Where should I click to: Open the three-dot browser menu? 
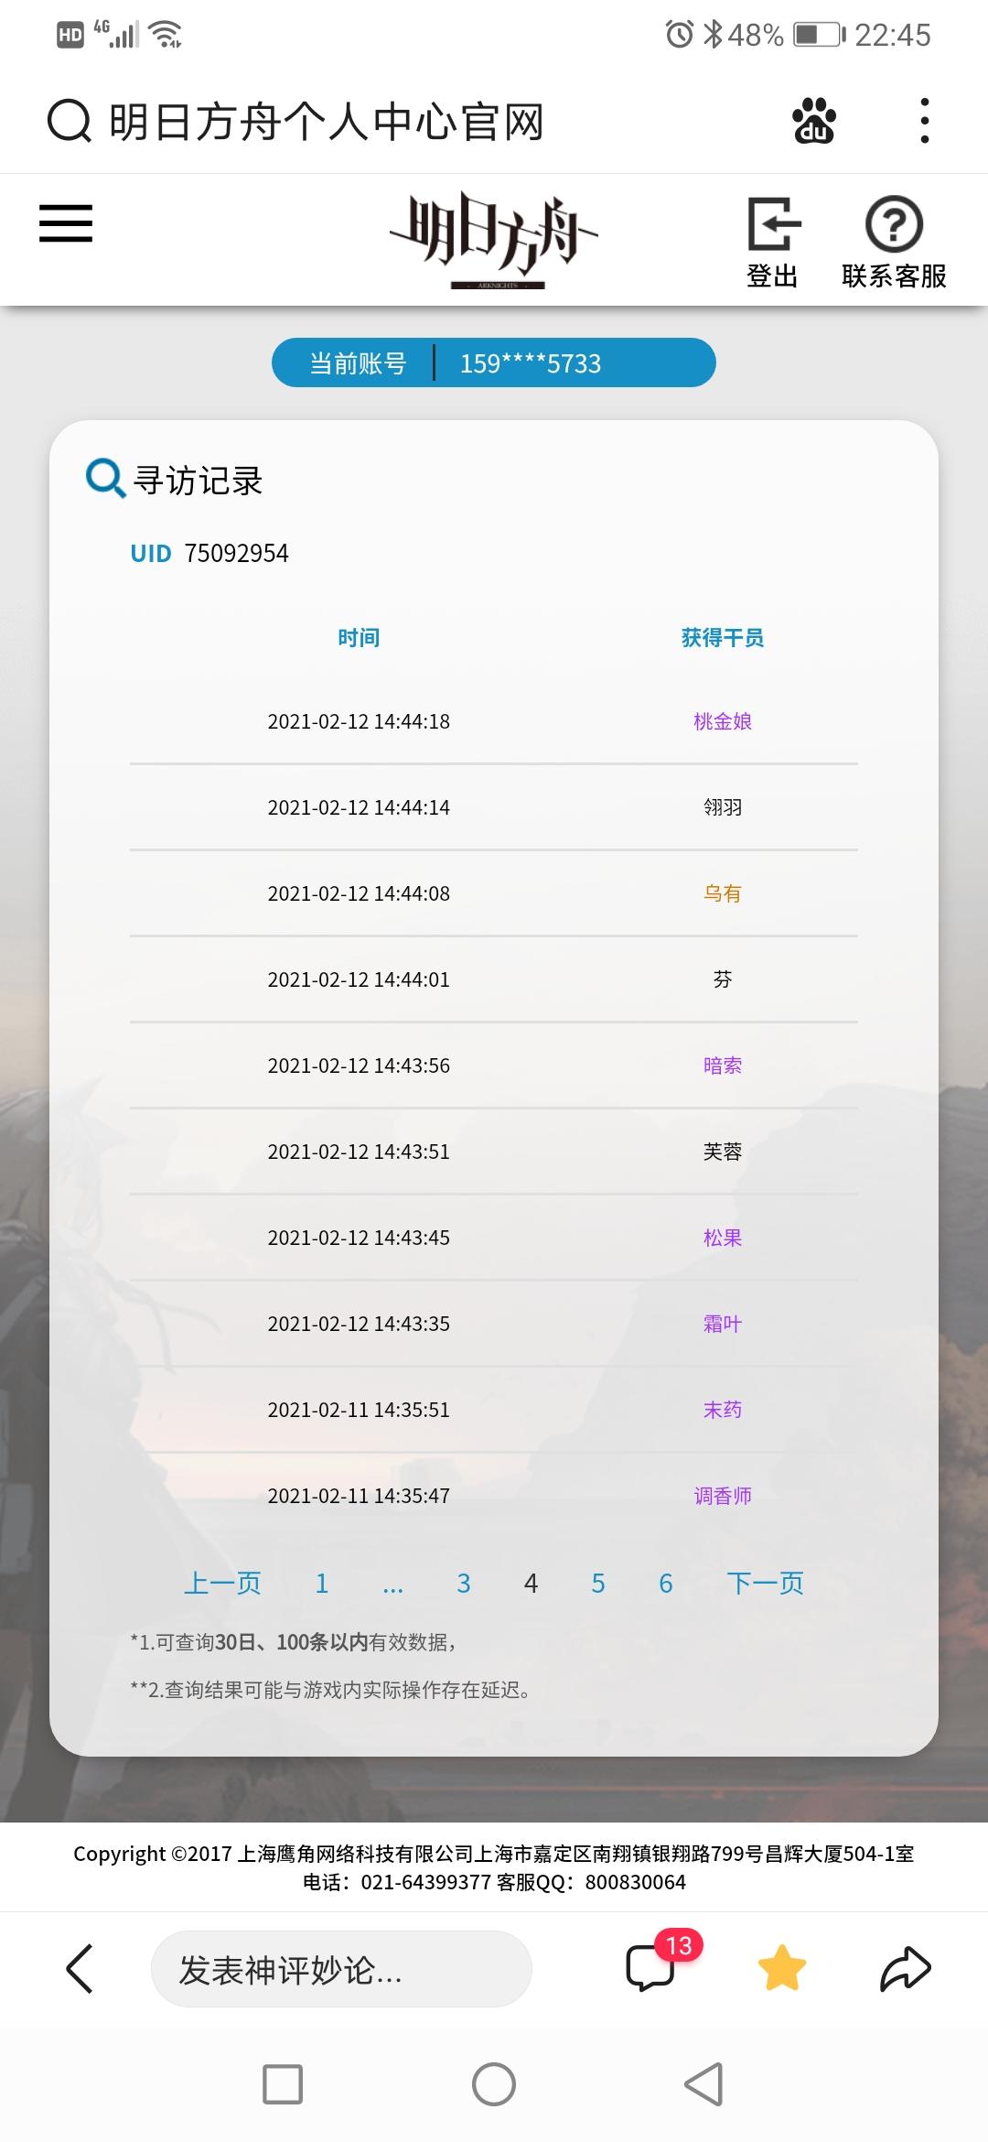[x=925, y=121]
